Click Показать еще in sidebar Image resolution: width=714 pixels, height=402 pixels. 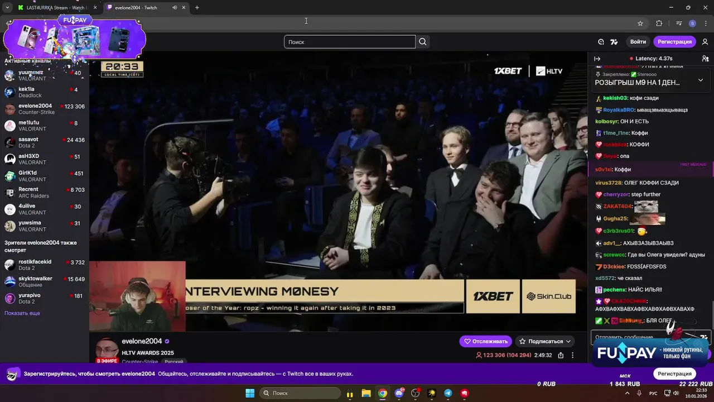[x=22, y=313]
